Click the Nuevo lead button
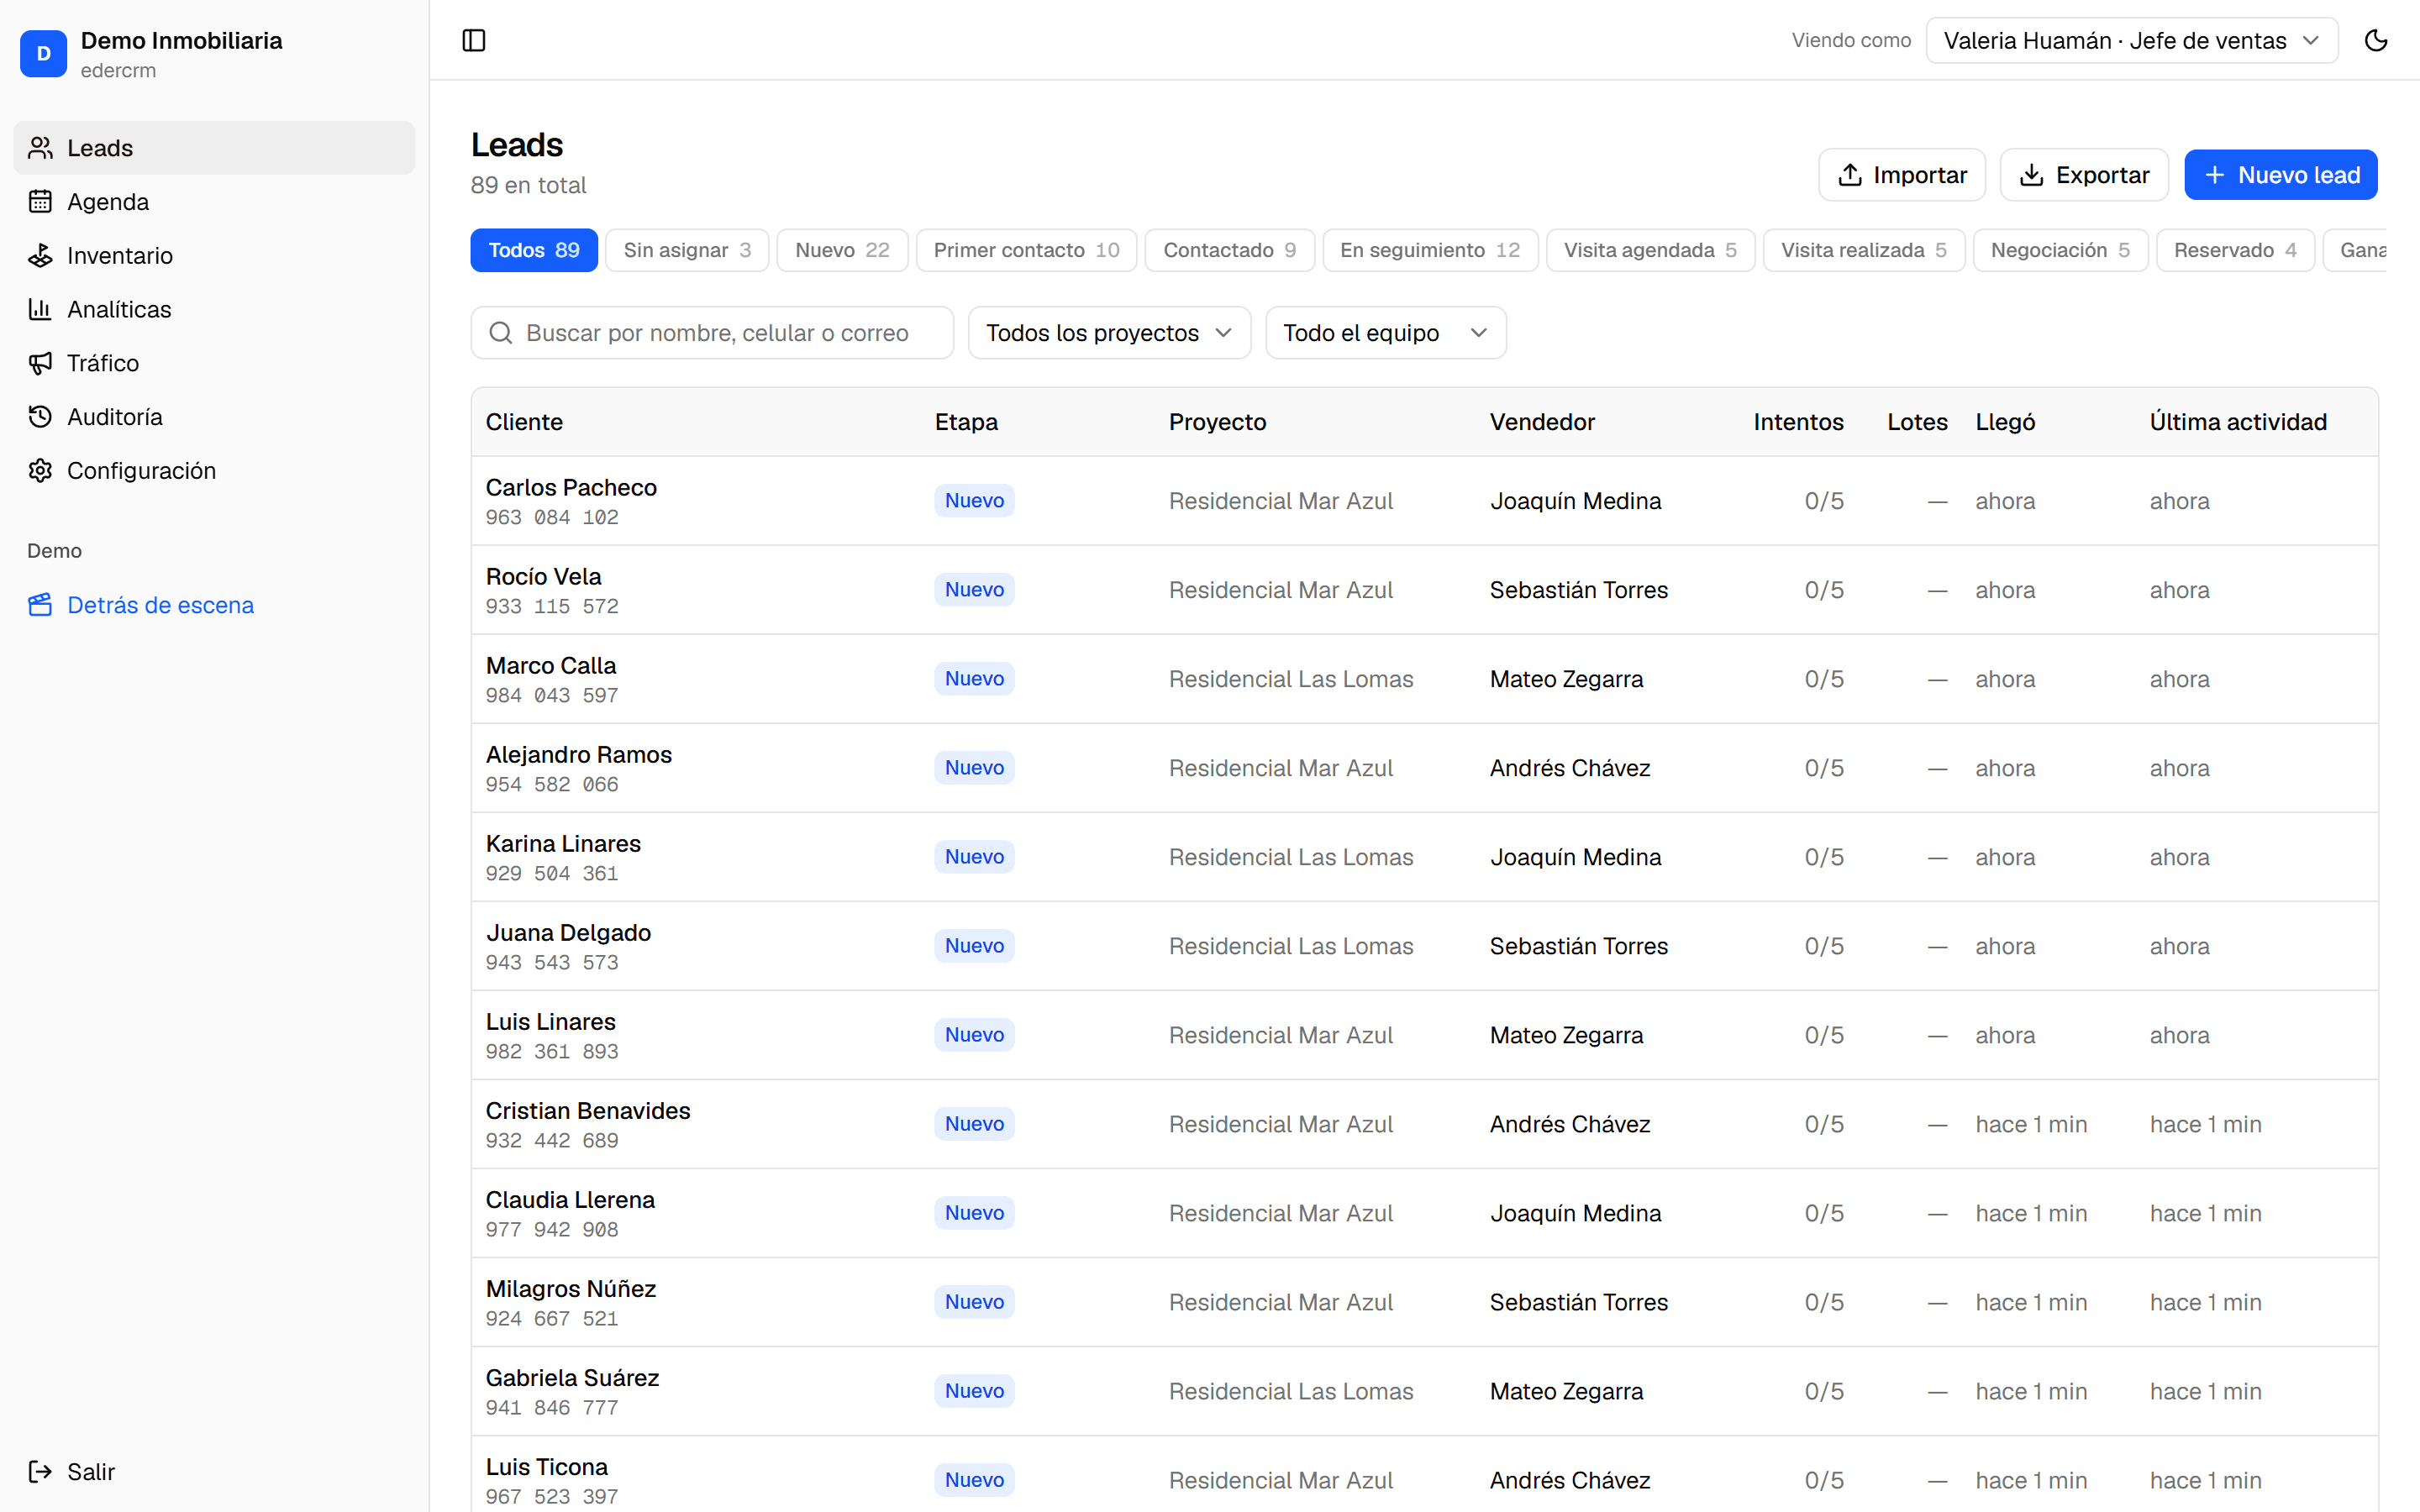The height and width of the screenshot is (1512, 2420). point(2280,175)
